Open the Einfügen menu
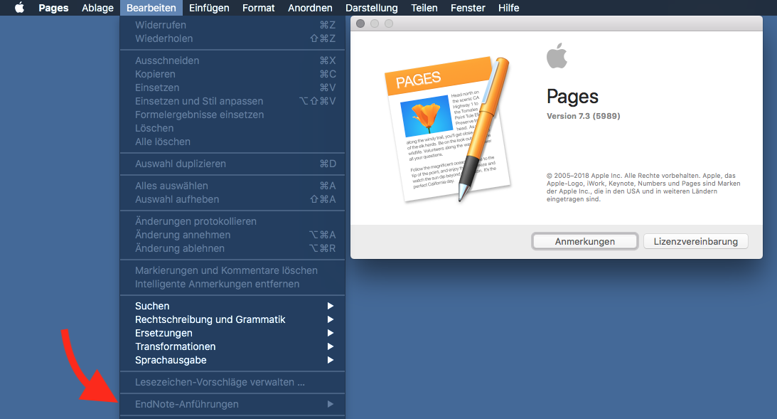777x419 pixels. point(209,8)
